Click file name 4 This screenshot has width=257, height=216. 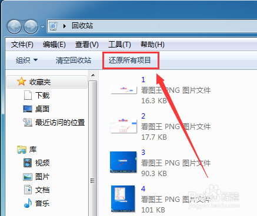[143, 189]
